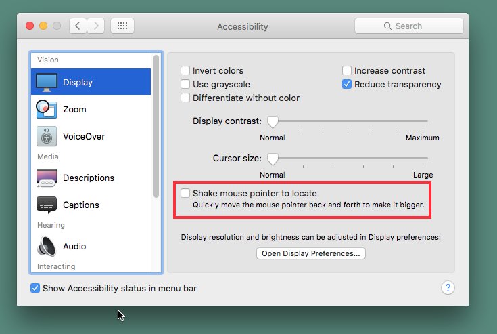Open the Zoom magnifier icon item
This screenshot has width=497, height=334.
[x=46, y=109]
